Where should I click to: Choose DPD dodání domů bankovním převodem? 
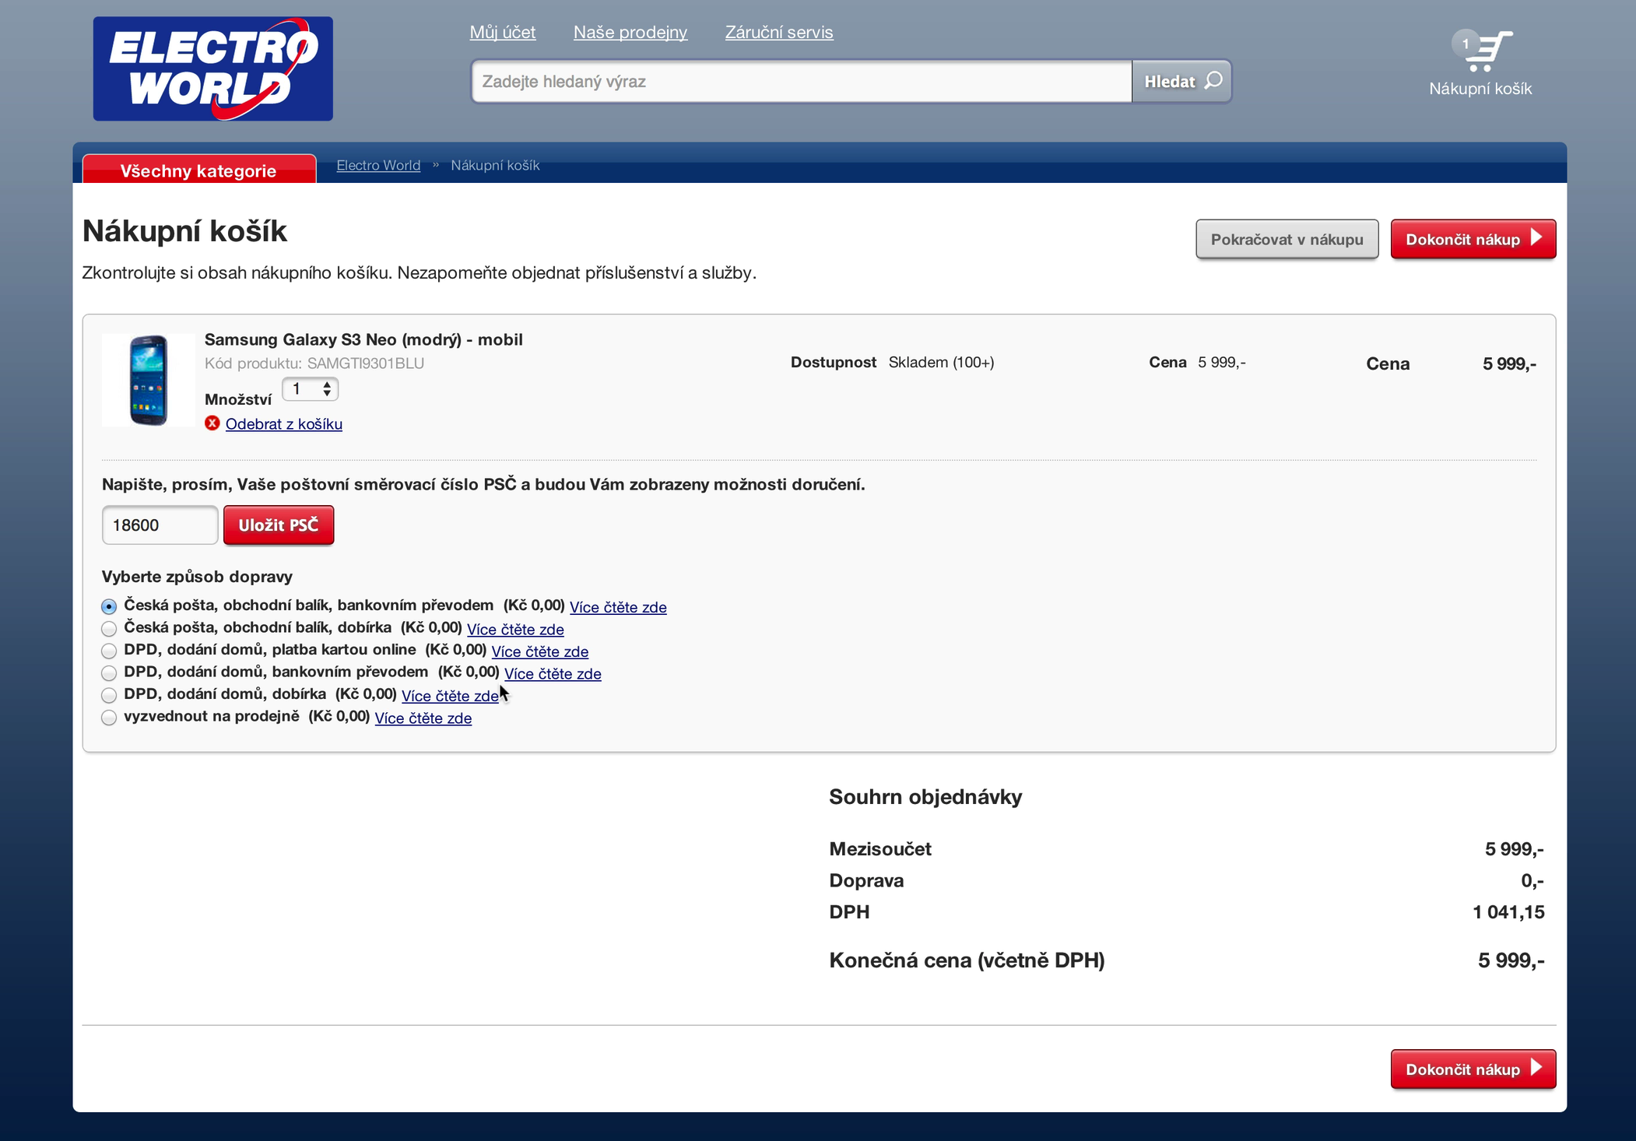coord(109,673)
